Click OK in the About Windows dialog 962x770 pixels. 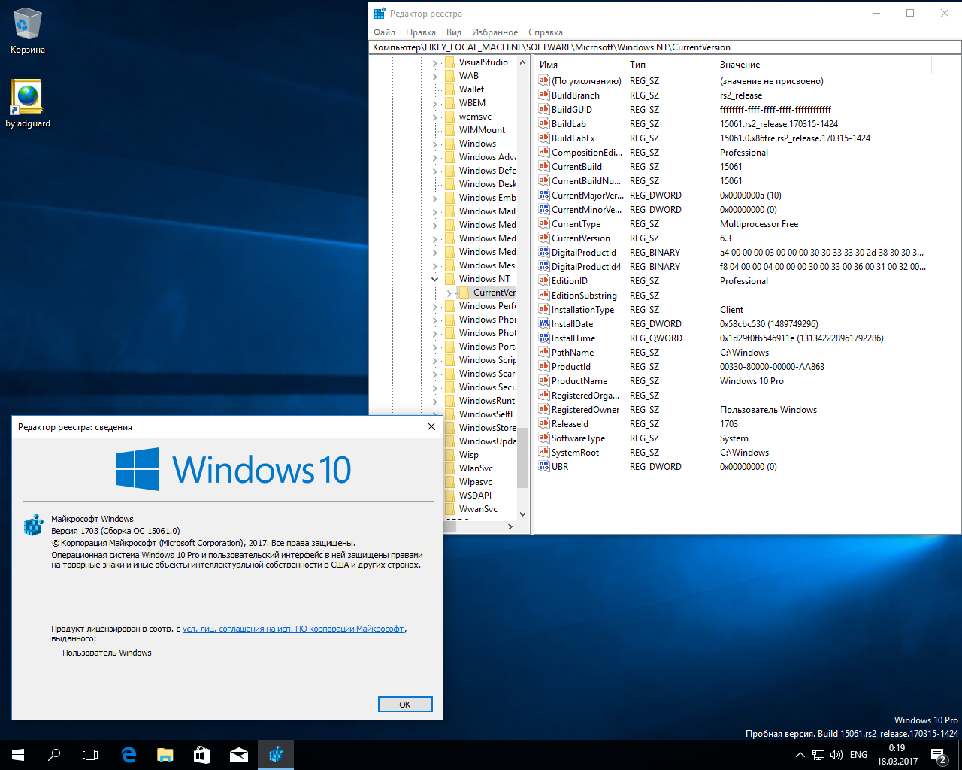coord(405,705)
